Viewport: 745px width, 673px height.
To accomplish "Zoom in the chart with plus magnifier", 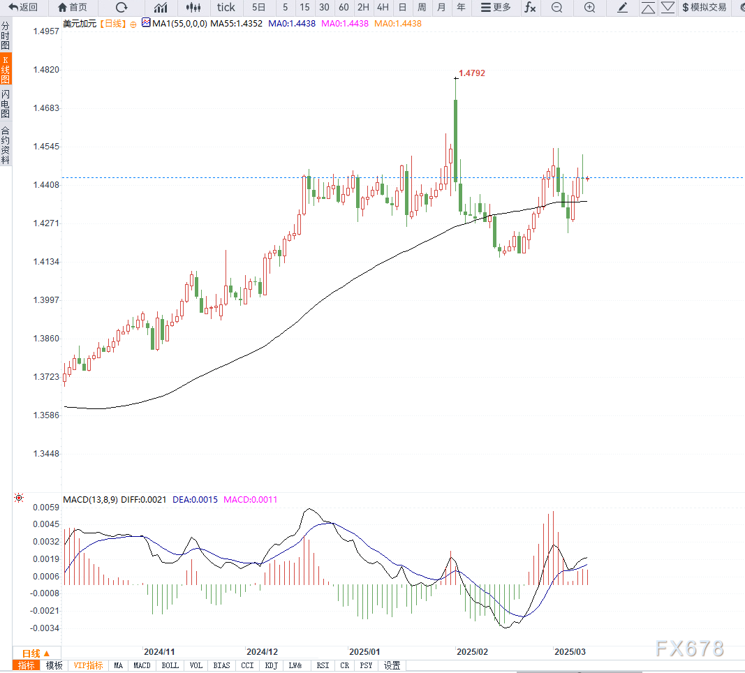I will point(589,7).
